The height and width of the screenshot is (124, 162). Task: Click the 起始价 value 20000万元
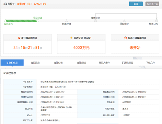click(45, 115)
